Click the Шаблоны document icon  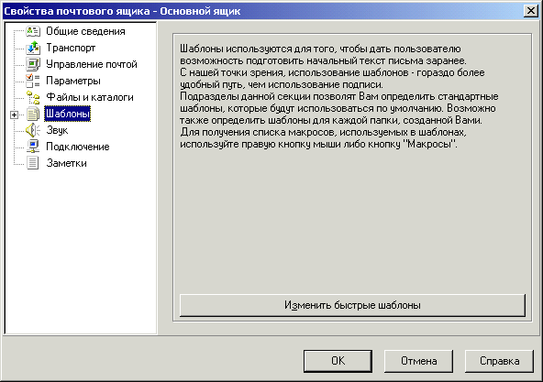coord(33,115)
